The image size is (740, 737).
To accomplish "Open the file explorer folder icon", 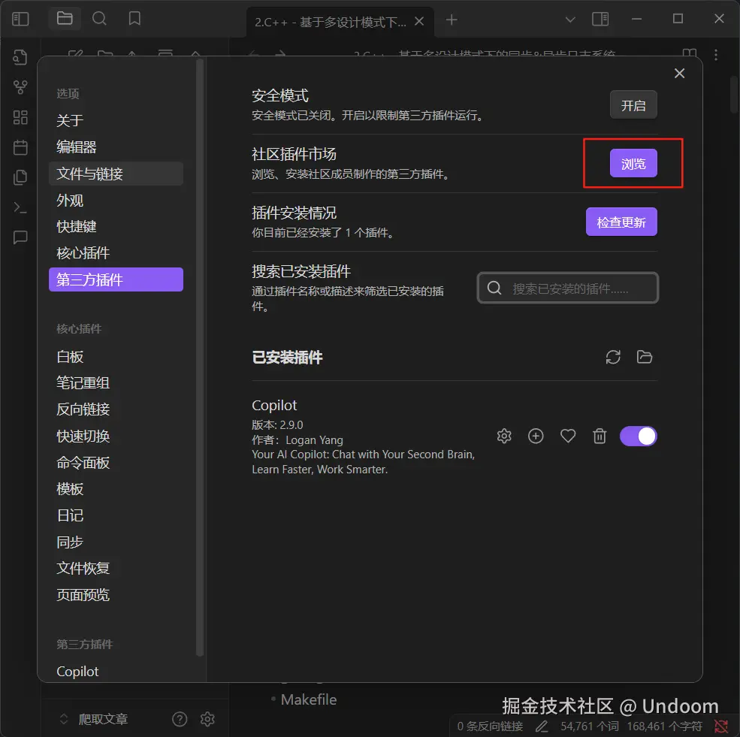I will click(x=65, y=19).
